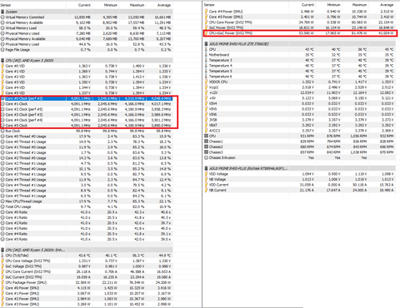Select the VDDCR CPU row
The width and height of the screenshot is (400, 308).
point(299,82)
